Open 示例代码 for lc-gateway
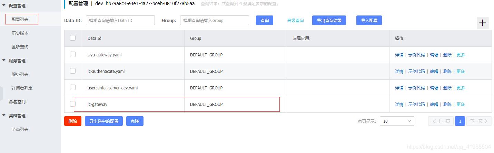494x153 pixels. click(416, 105)
